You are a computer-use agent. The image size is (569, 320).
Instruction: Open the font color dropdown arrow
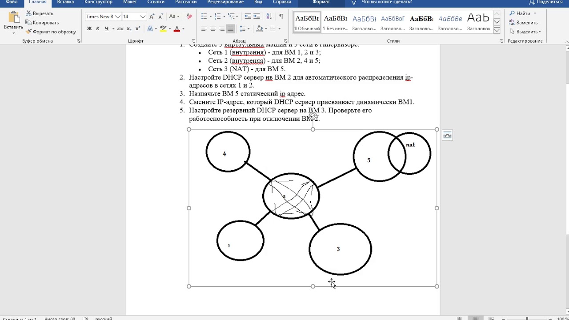tap(183, 29)
